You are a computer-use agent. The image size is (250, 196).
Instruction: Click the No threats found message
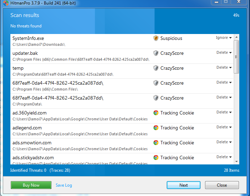click(x=26, y=26)
